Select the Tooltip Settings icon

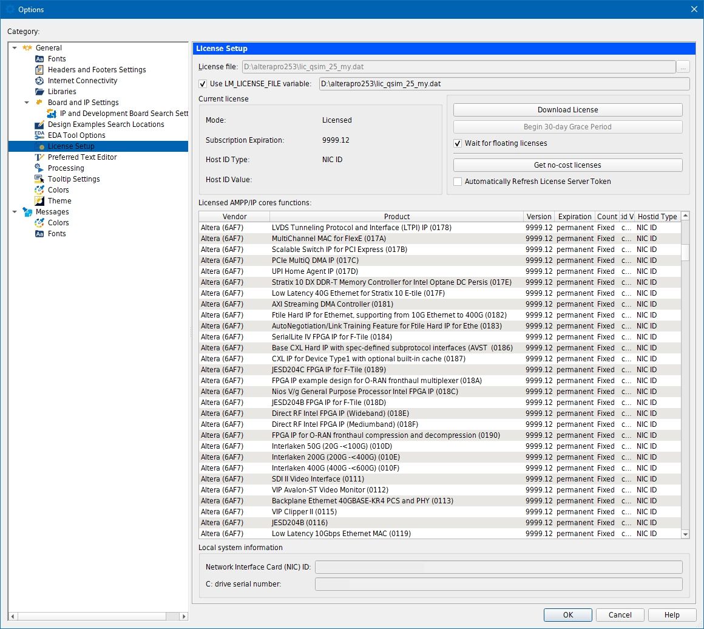(40, 178)
